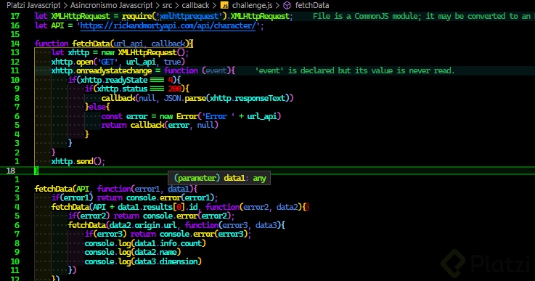
Task: Click the function fetchData declaration name
Action: click(91, 44)
